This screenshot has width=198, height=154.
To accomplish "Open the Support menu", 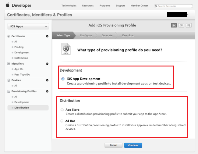I will pos(120,5).
